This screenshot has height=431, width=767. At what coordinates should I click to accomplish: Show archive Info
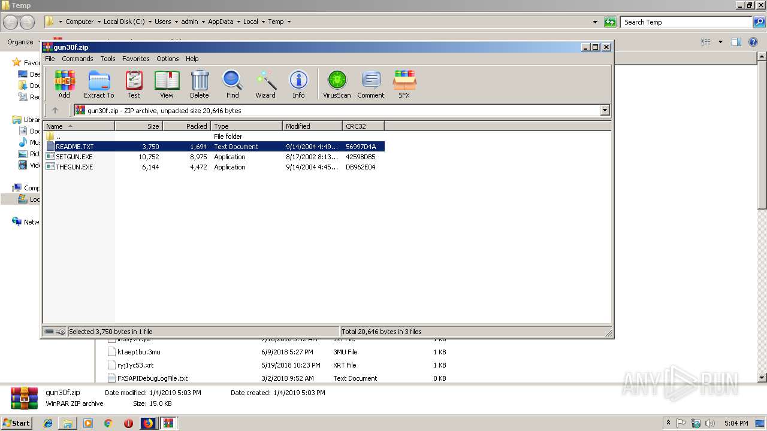298,84
